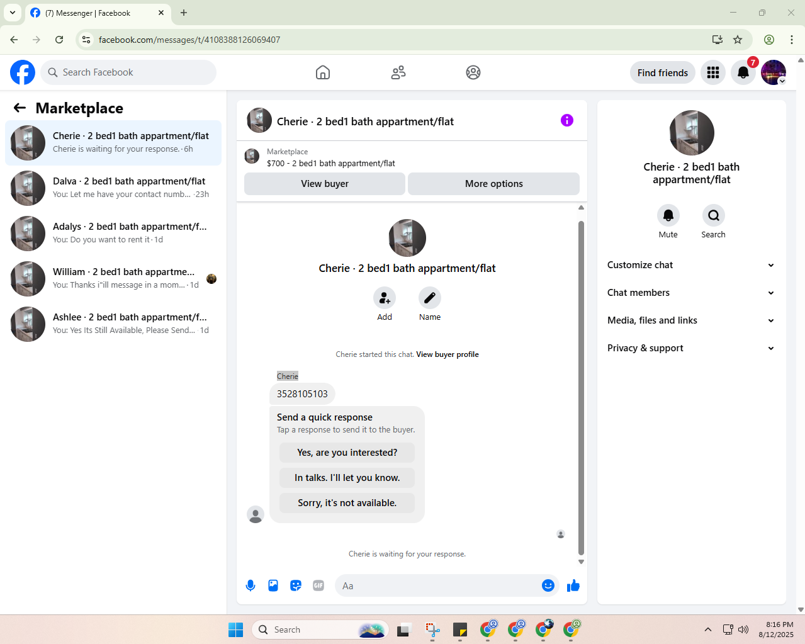This screenshot has width=805, height=644.
Task: Open View buyer profile link
Action: tap(448, 354)
